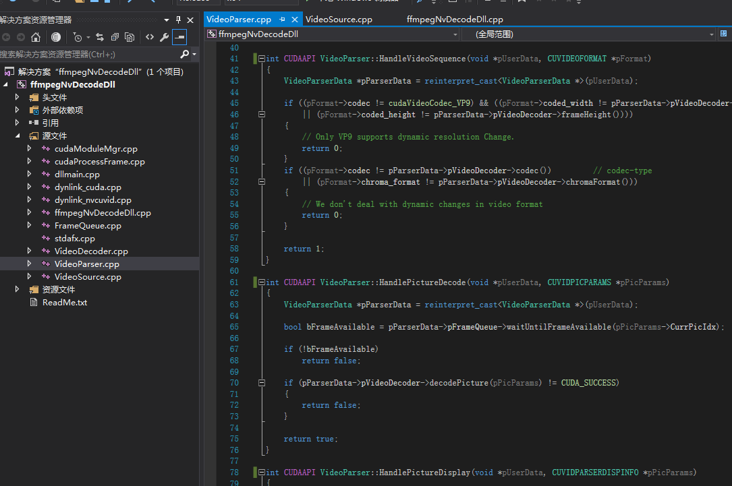Click the Show All Files icon
The image size is (732, 486).
pyautogui.click(x=130, y=37)
